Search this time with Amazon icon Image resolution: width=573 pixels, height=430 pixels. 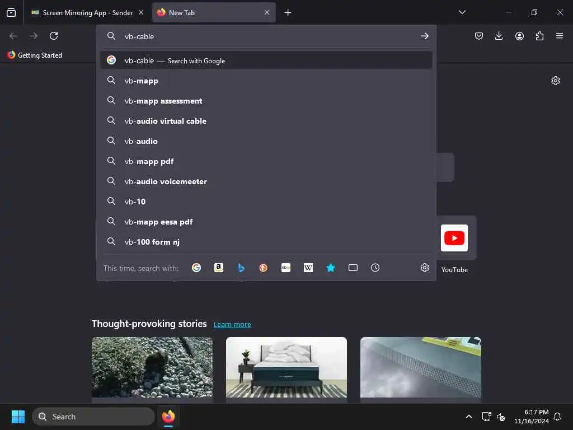(219, 268)
